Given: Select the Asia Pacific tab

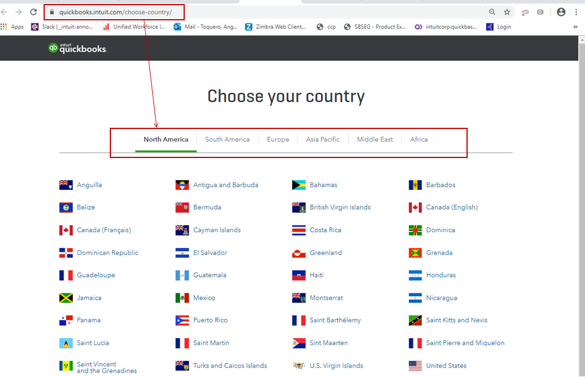Looking at the screenshot, I should pyautogui.click(x=322, y=139).
